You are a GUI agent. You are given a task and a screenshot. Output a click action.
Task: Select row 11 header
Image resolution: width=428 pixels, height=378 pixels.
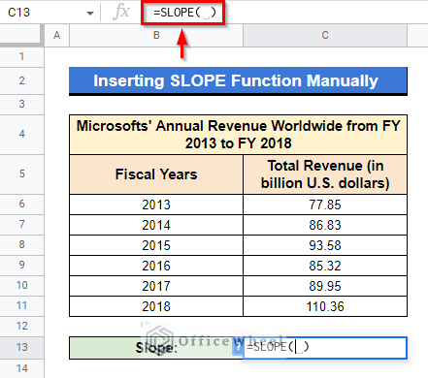click(x=21, y=306)
